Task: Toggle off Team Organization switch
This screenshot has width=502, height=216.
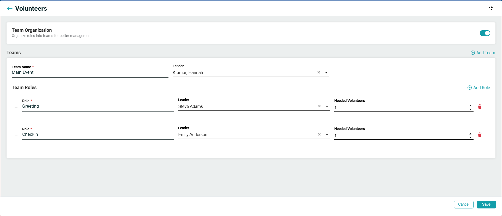Action: [x=485, y=33]
